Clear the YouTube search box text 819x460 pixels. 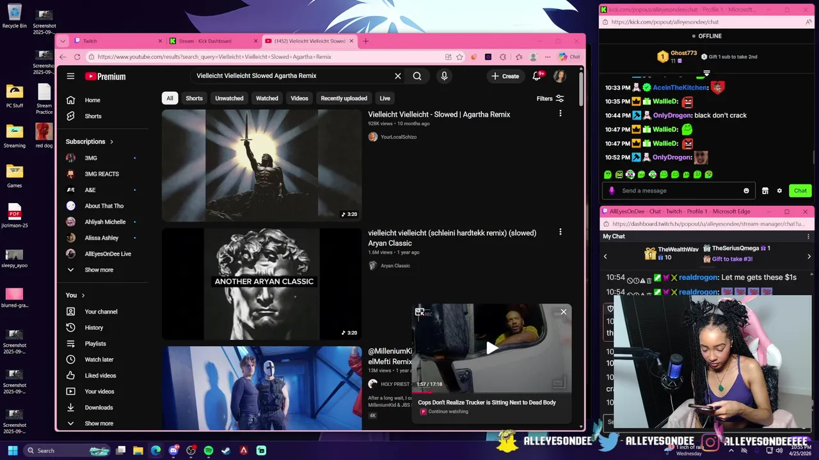(x=397, y=76)
